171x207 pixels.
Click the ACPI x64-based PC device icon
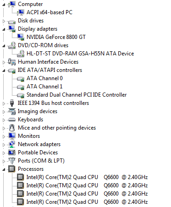(21, 12)
